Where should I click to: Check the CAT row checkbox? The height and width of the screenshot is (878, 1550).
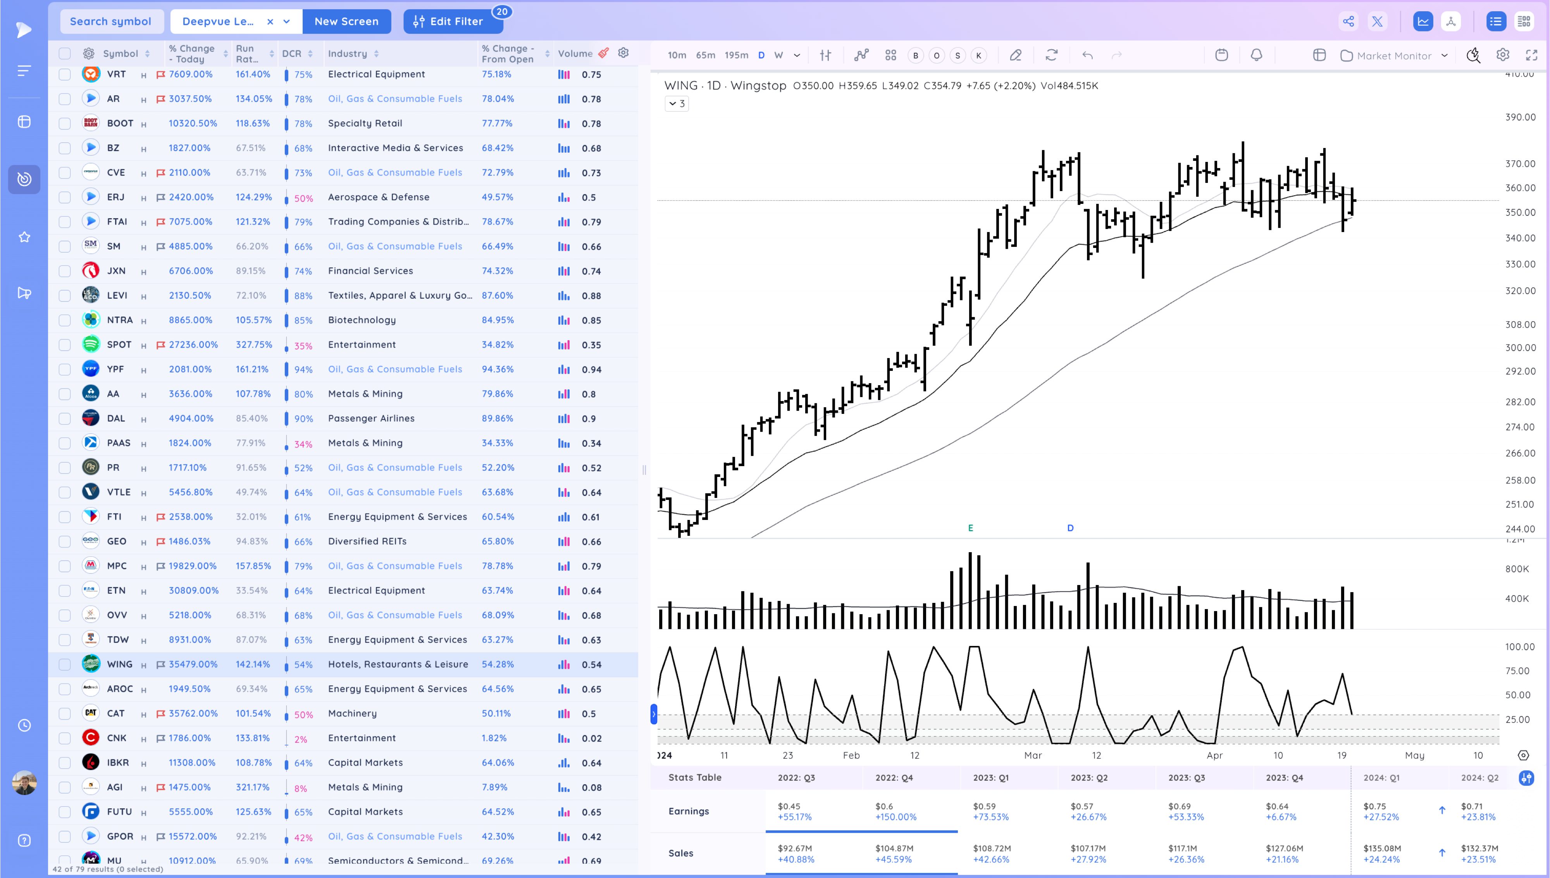[64, 713]
